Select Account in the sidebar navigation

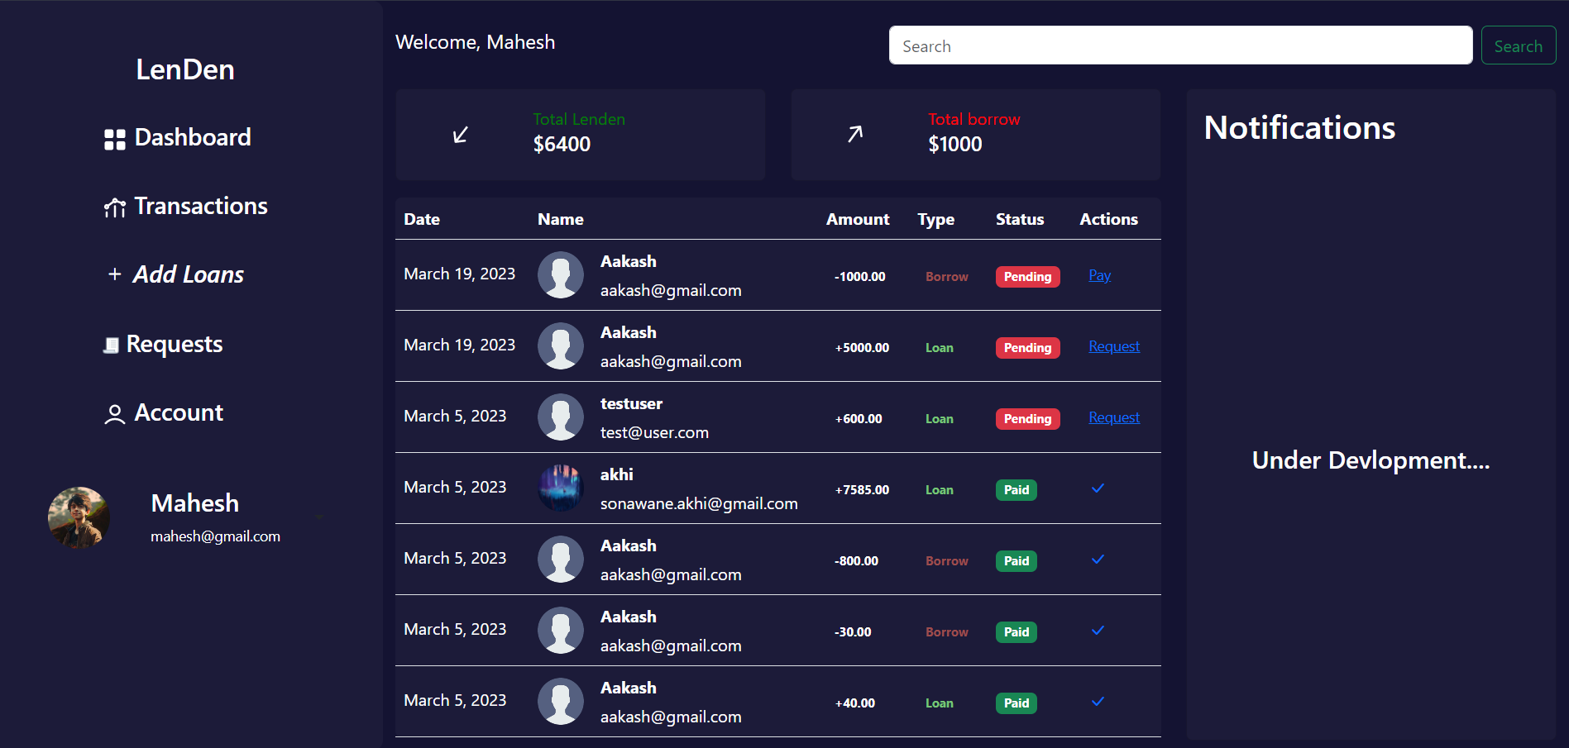pyautogui.click(x=177, y=412)
